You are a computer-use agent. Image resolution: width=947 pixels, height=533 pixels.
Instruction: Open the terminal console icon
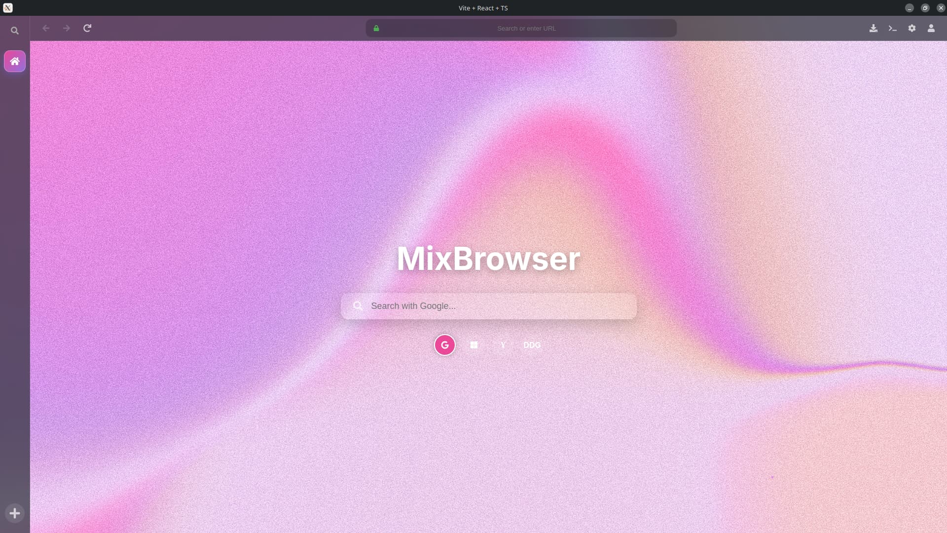pyautogui.click(x=892, y=28)
